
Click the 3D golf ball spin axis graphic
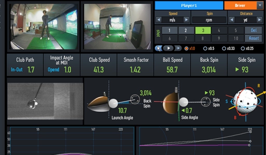point(245,102)
